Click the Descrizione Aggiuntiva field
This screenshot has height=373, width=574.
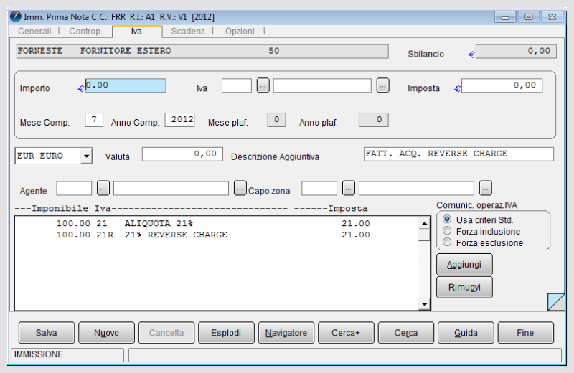click(459, 154)
